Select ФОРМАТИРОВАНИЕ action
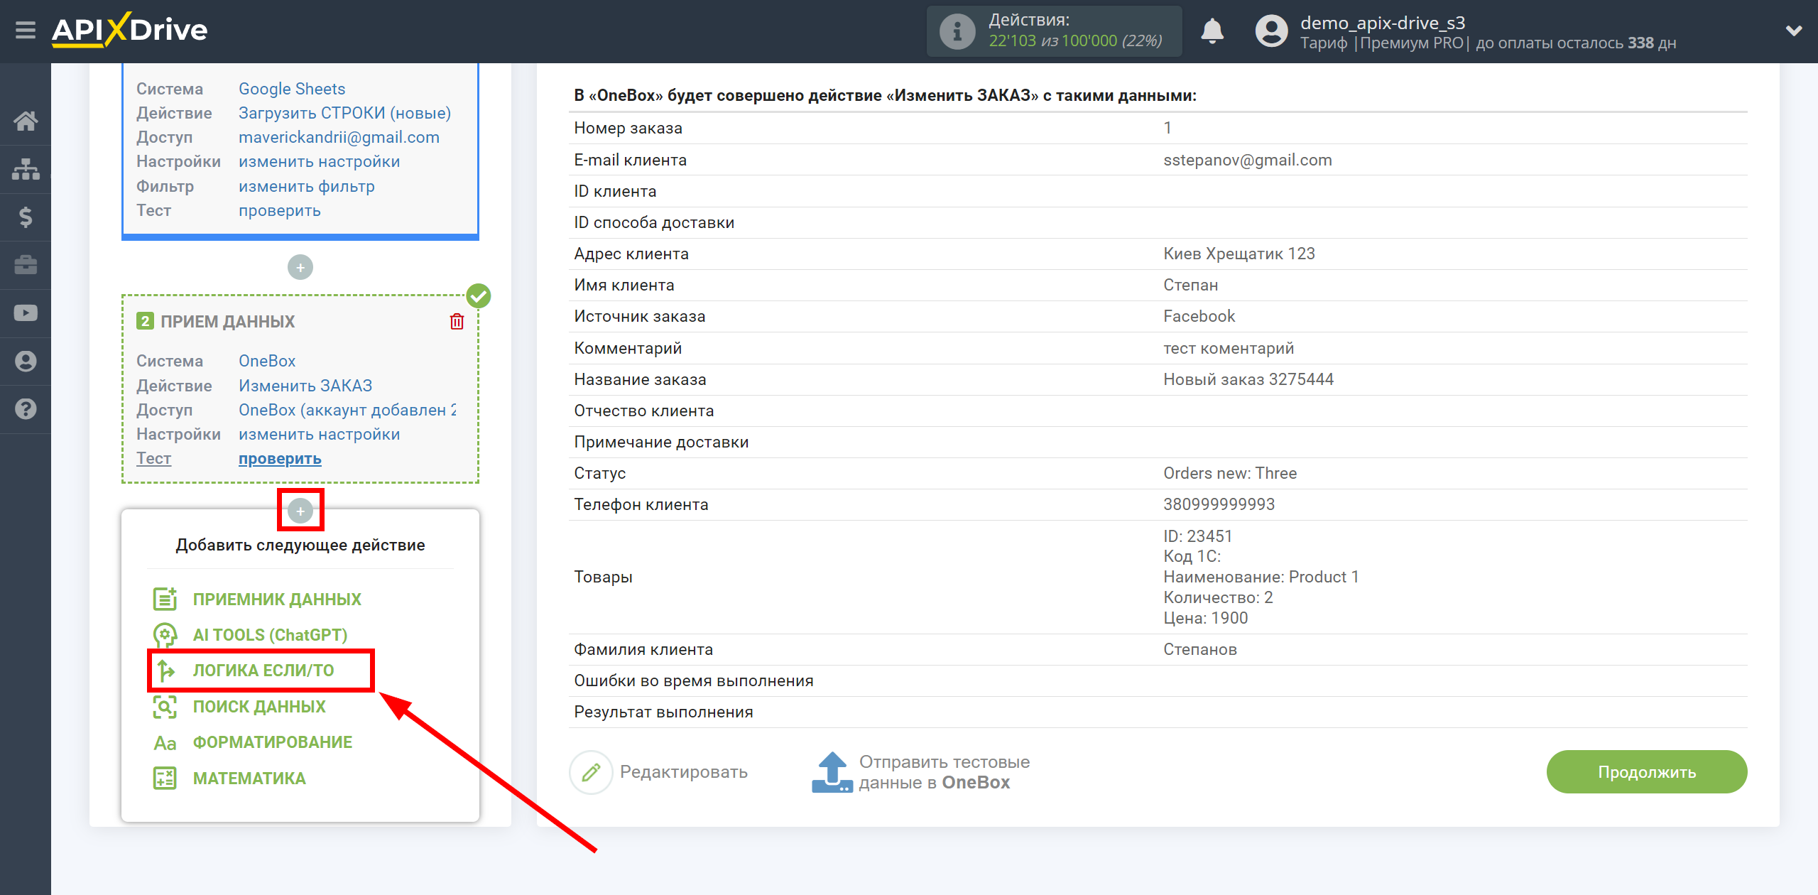This screenshot has height=895, width=1818. (x=273, y=742)
